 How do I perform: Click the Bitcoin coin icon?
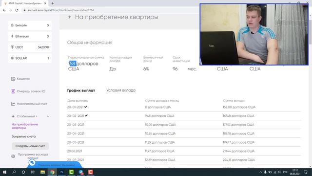point(12,25)
